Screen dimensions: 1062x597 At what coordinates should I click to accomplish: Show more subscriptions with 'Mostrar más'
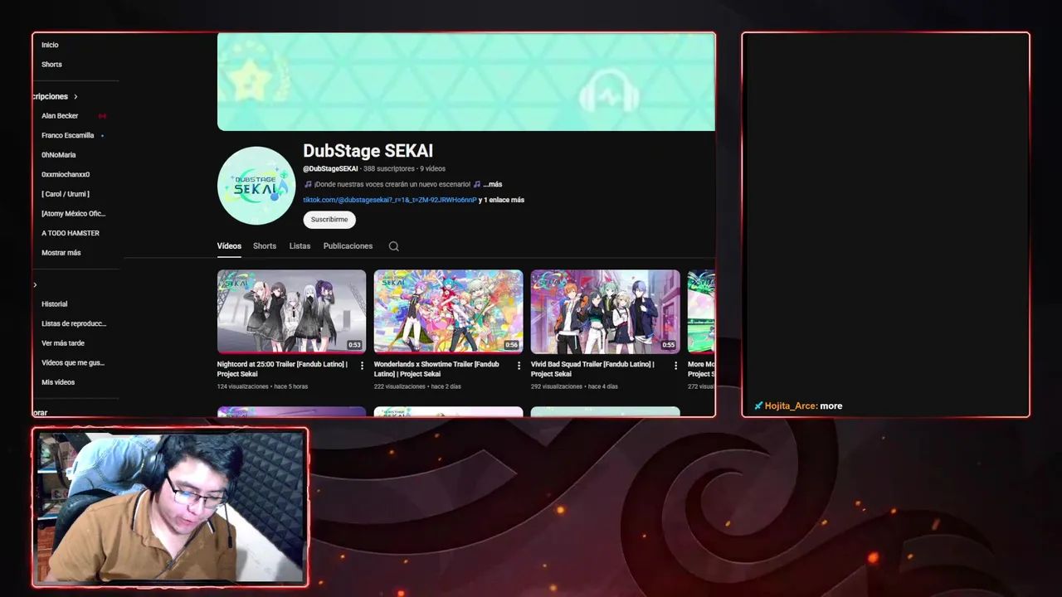(x=61, y=253)
